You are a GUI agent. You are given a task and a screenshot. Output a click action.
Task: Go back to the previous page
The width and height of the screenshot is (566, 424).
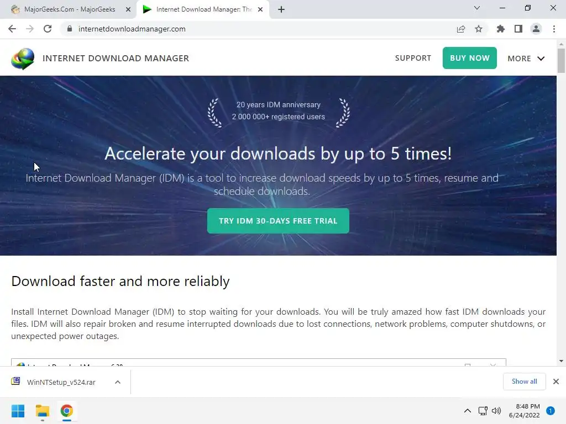(x=12, y=29)
